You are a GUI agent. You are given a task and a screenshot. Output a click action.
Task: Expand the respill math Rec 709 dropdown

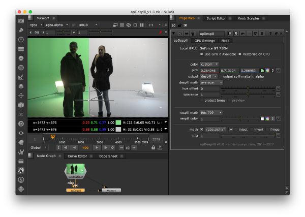(211, 112)
